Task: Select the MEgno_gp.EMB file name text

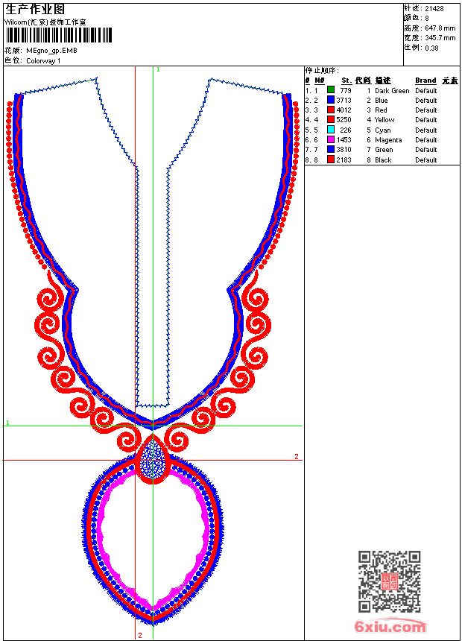Action: click(x=51, y=51)
